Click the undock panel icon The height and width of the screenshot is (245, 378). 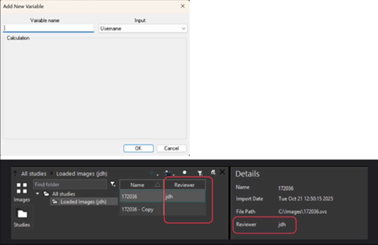pos(213,172)
